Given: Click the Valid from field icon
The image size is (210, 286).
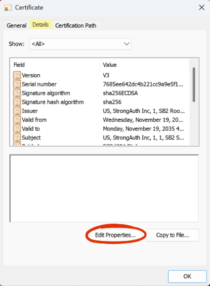Looking at the screenshot, I should (17, 120).
